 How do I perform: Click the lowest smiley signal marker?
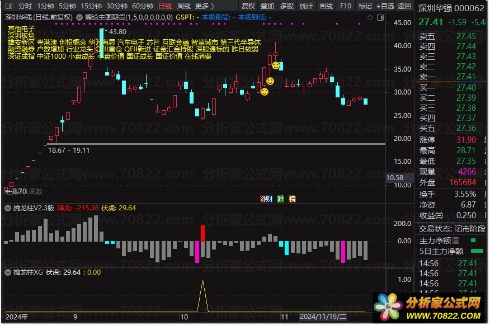[265, 92]
